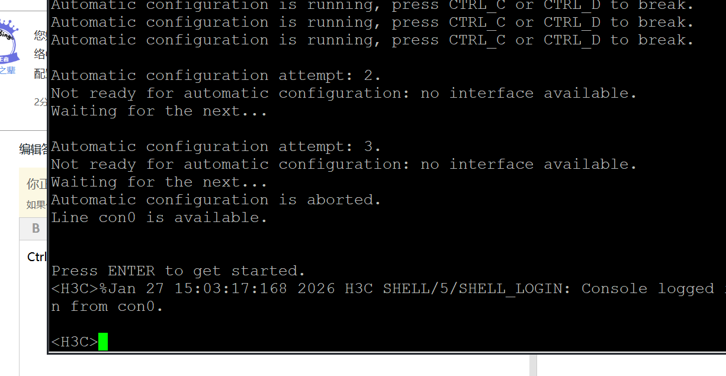Click 'Automatic configuration is aborted.' line
The width and height of the screenshot is (726, 376).
(x=216, y=200)
